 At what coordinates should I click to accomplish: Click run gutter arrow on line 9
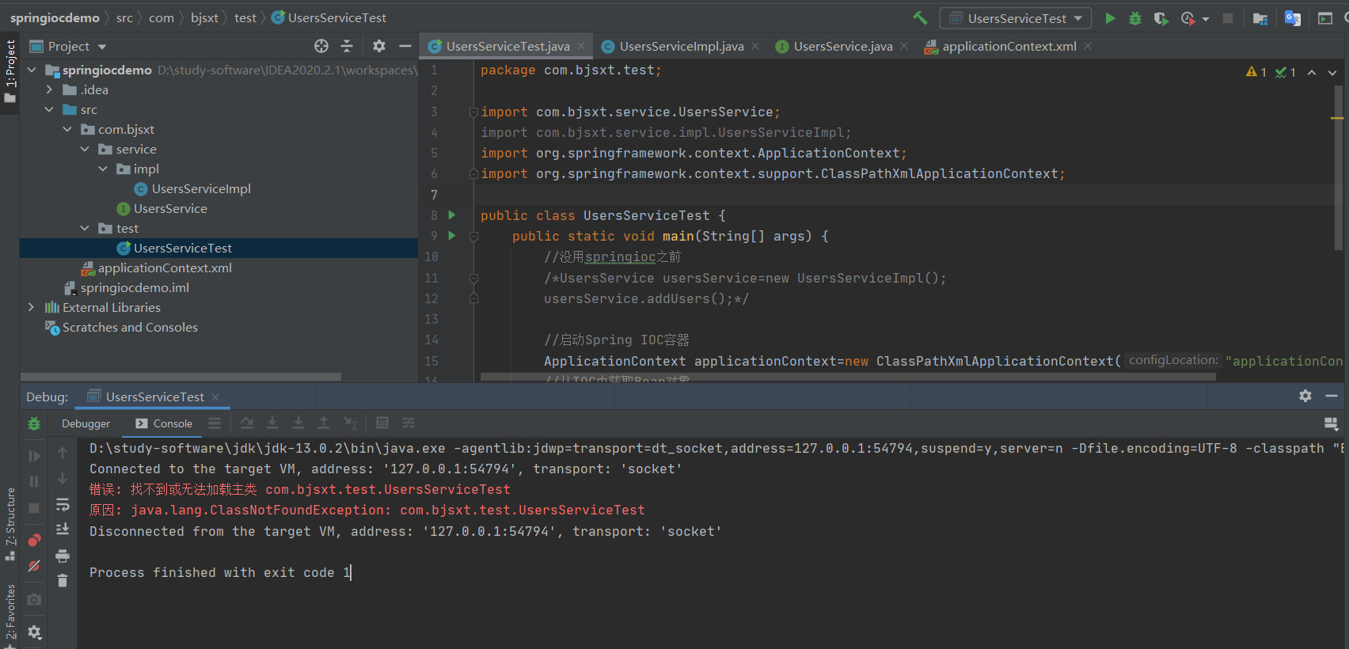pyautogui.click(x=452, y=235)
